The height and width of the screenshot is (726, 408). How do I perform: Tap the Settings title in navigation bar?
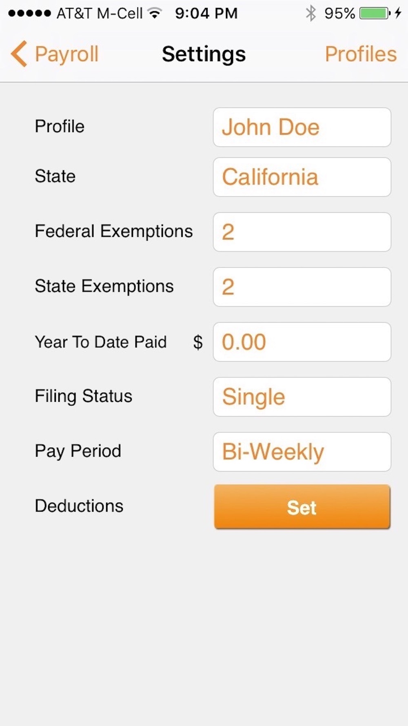pyautogui.click(x=204, y=54)
